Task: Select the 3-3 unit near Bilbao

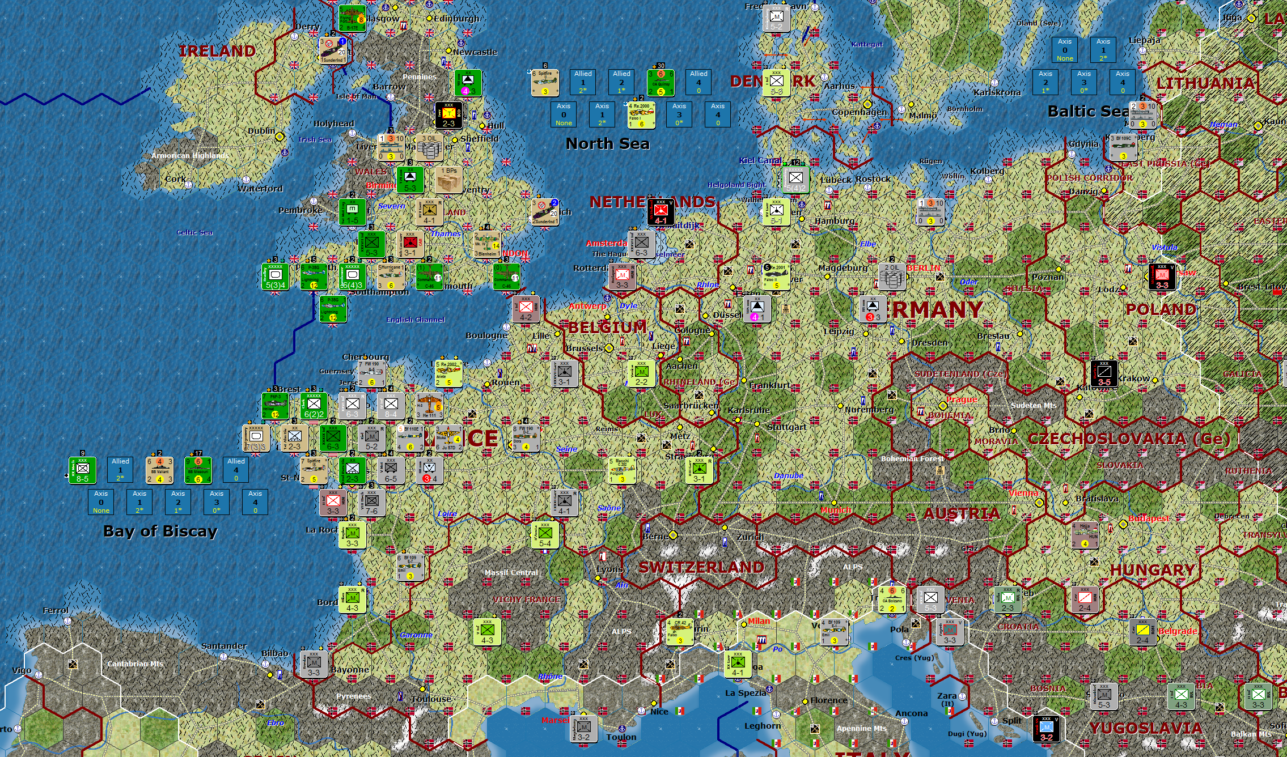Action: tap(314, 664)
